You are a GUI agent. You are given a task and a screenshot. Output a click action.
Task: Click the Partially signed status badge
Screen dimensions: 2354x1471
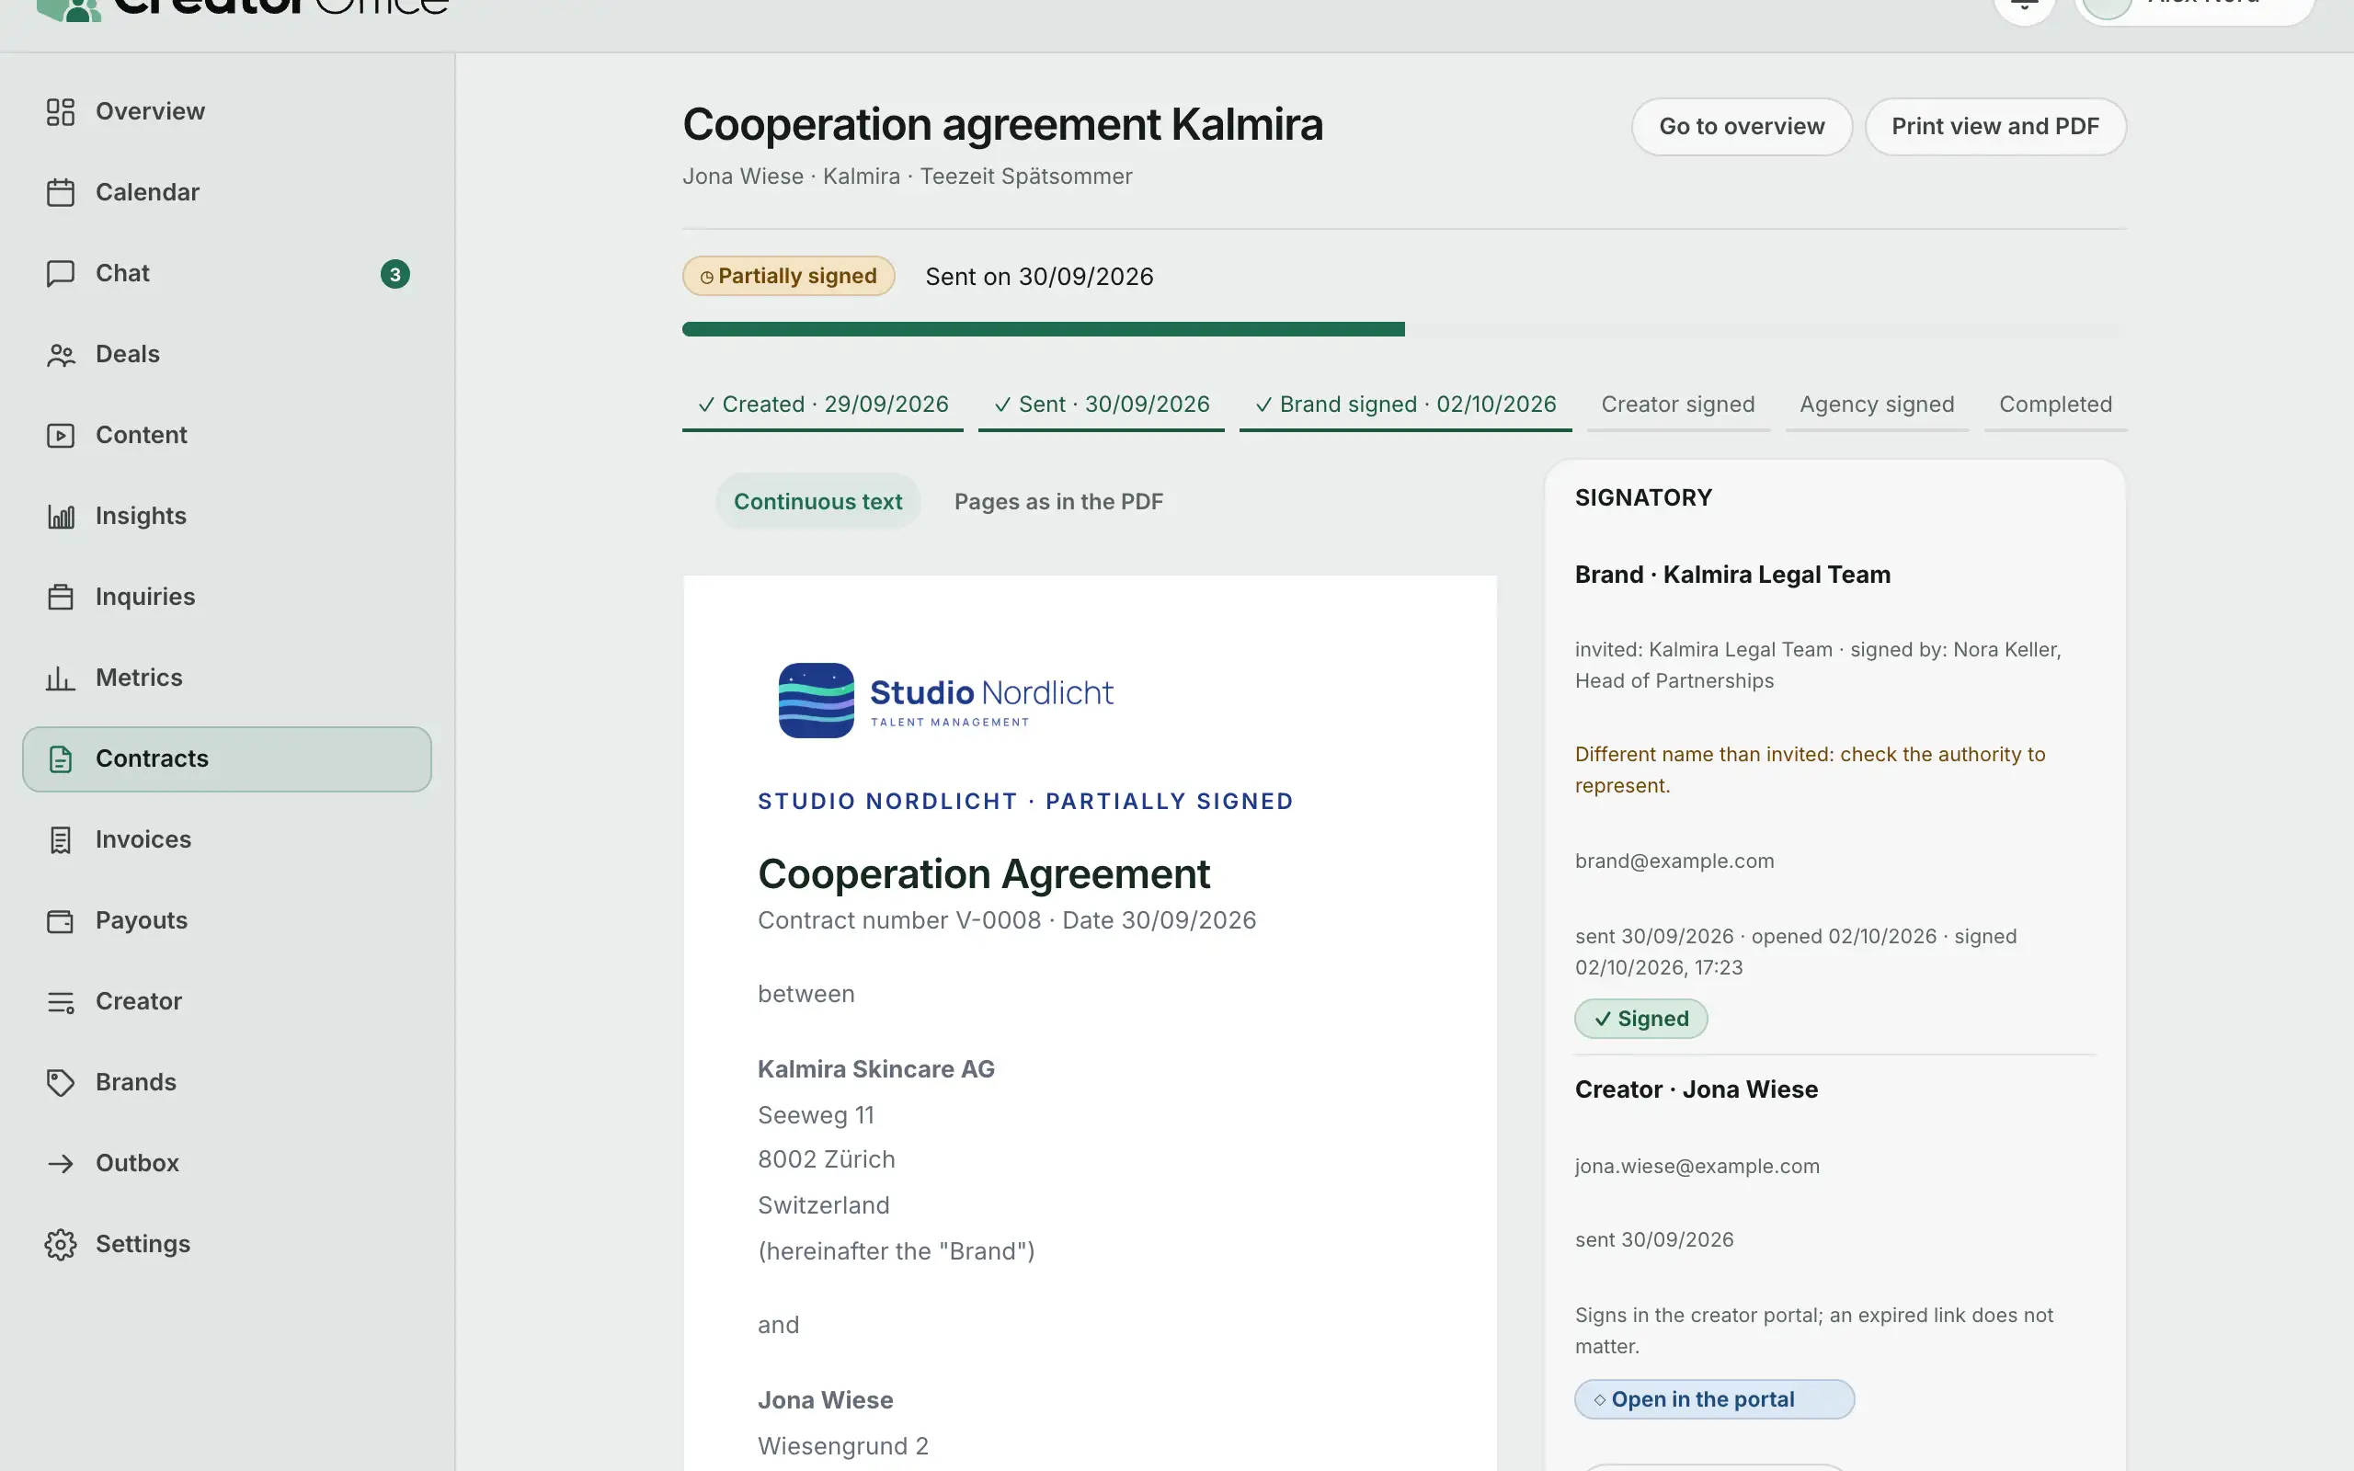pos(788,277)
